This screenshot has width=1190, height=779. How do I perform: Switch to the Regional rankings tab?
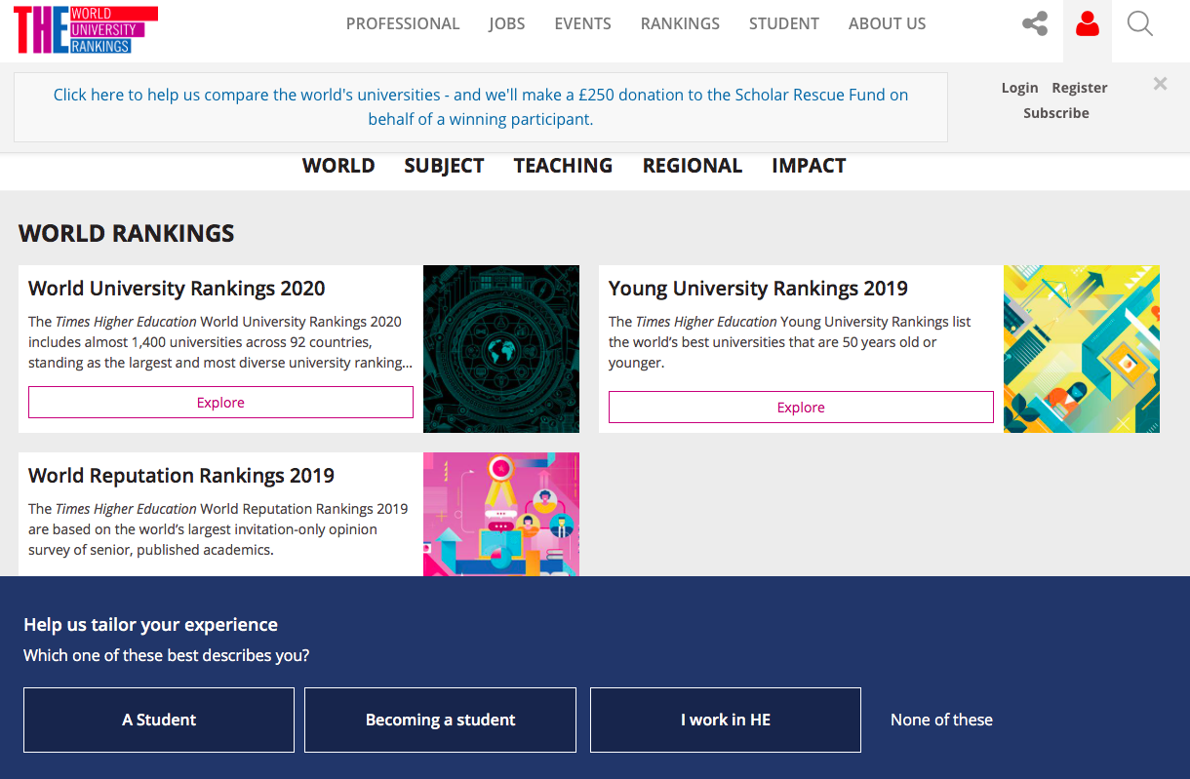point(693,166)
